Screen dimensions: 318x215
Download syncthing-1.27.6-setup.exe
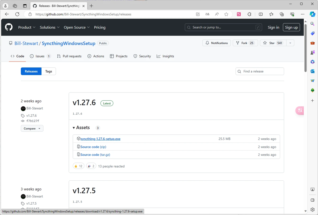click(100, 139)
